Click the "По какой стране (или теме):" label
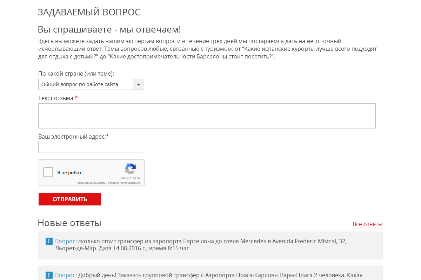 pos(76,74)
